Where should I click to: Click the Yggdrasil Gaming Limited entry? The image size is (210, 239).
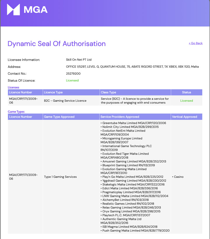tap(133, 180)
